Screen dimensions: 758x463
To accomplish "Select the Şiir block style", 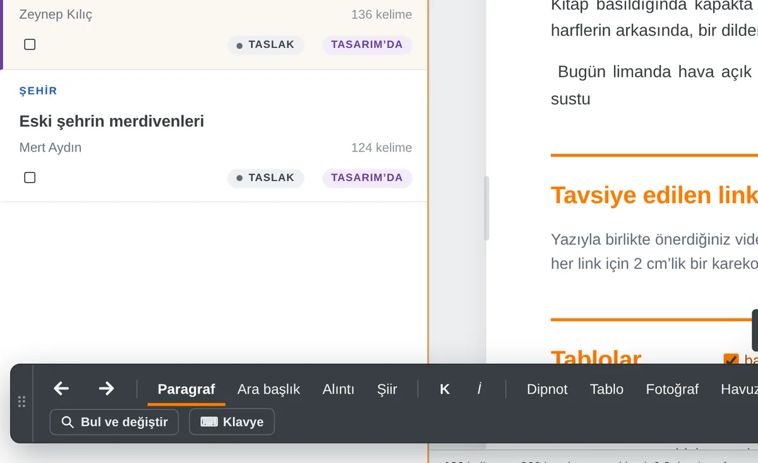I will coord(387,389).
